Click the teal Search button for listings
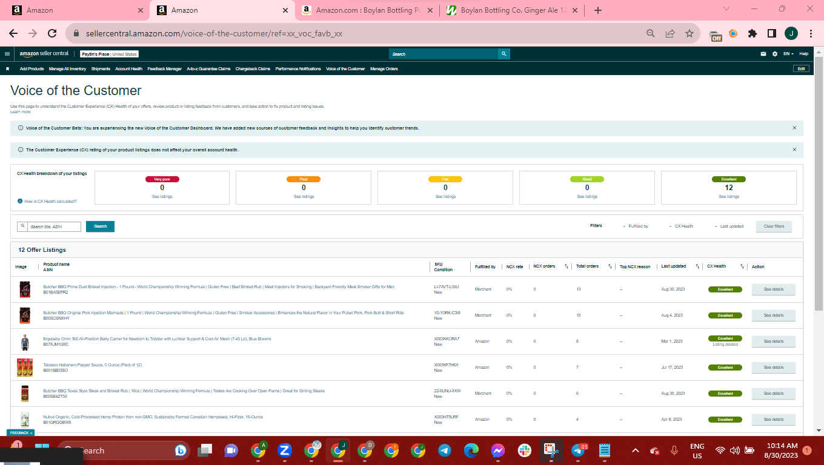The image size is (824, 465). coord(100,226)
